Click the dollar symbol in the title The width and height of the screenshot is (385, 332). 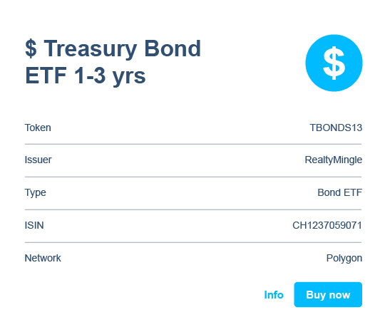[31, 48]
